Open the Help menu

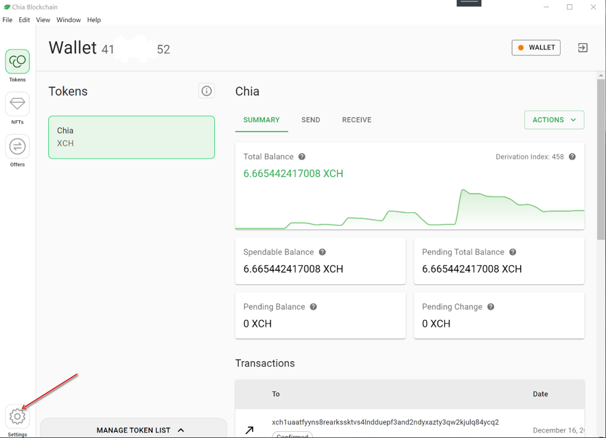click(94, 20)
